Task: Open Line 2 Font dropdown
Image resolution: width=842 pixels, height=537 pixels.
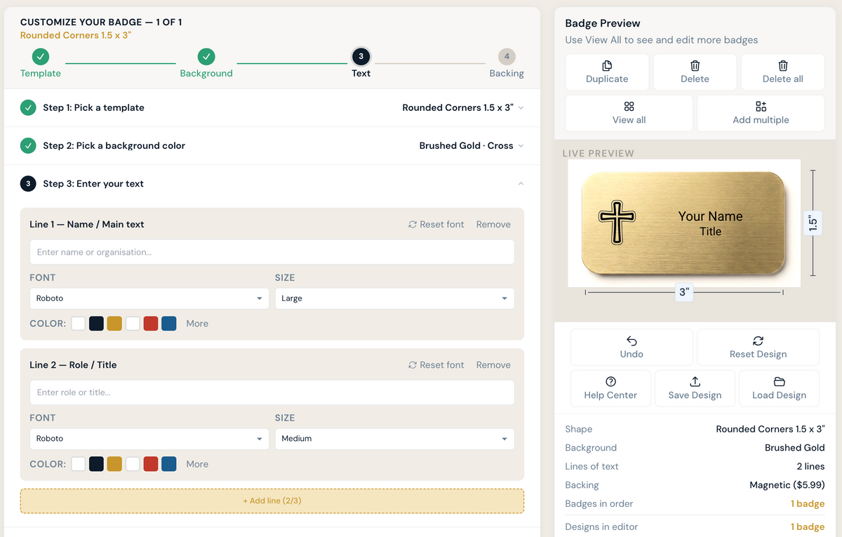Action: click(x=149, y=439)
